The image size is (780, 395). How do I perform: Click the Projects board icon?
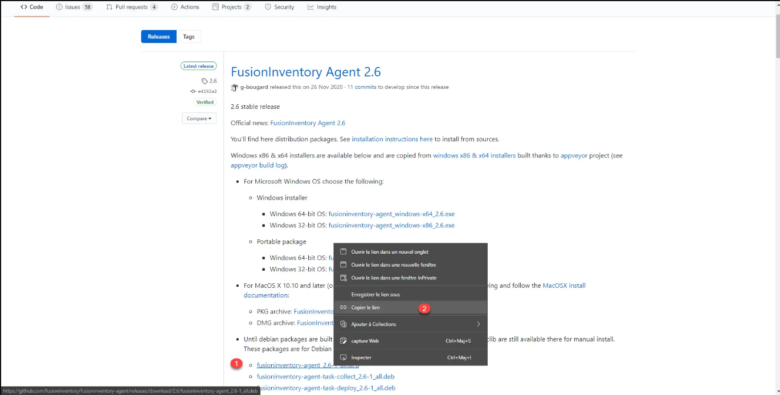[x=215, y=7]
